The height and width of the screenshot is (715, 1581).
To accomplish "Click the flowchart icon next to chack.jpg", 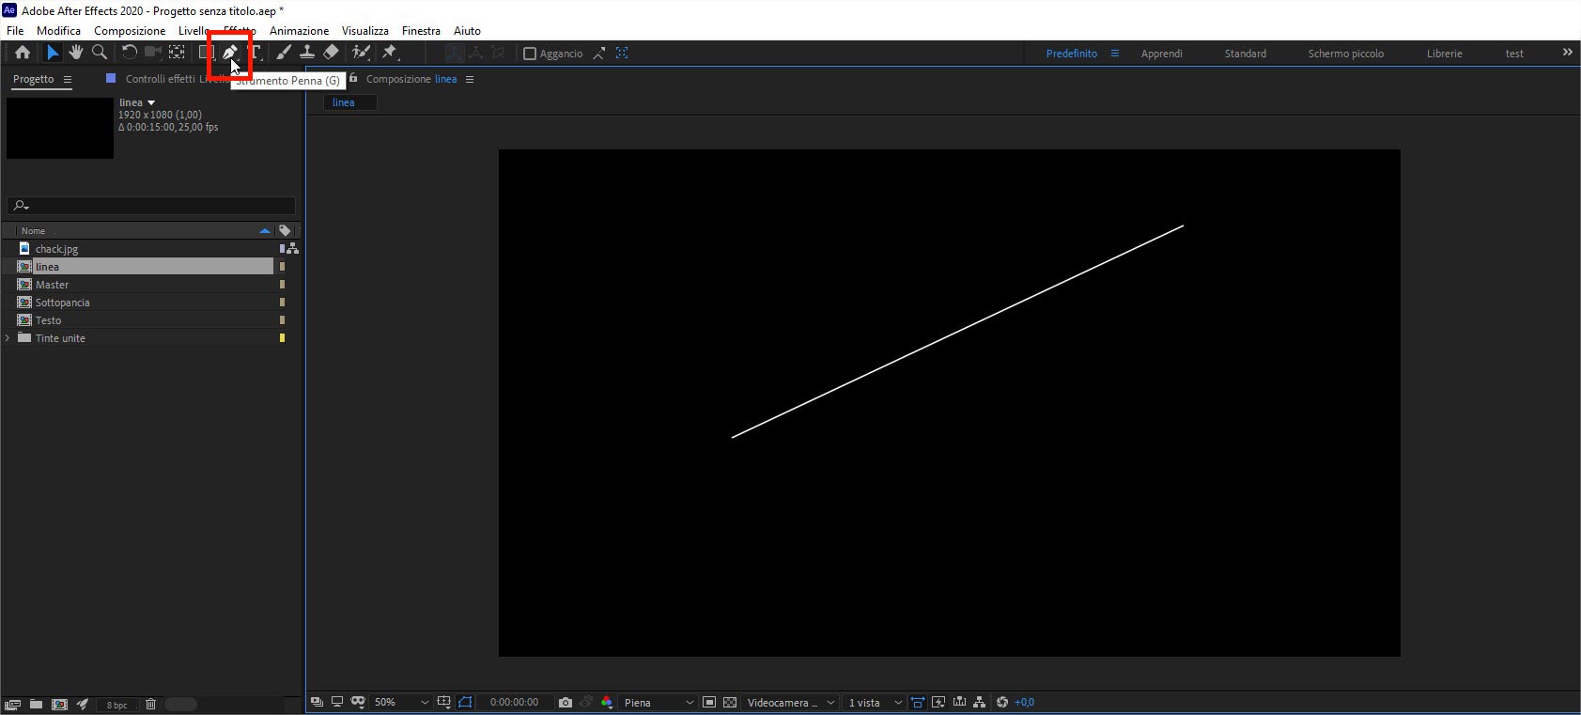I will click(x=291, y=248).
